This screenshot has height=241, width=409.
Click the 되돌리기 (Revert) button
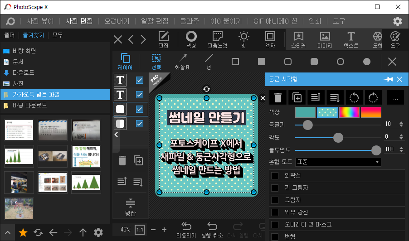coord(186,230)
